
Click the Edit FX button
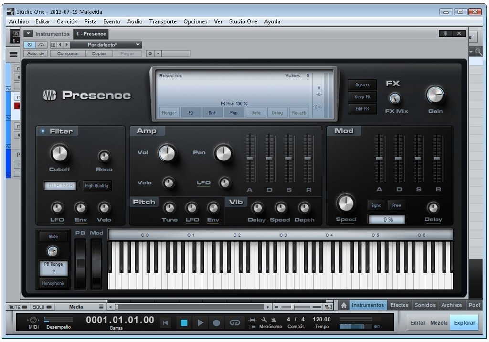(362, 109)
